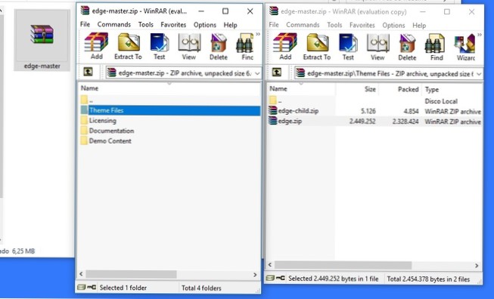
Task: Click left scroll arrow in left window
Action: (81, 274)
